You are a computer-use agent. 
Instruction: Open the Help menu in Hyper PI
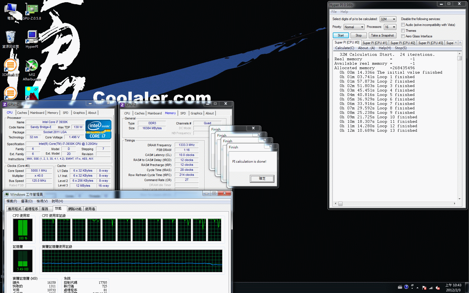pyautogui.click(x=344, y=12)
